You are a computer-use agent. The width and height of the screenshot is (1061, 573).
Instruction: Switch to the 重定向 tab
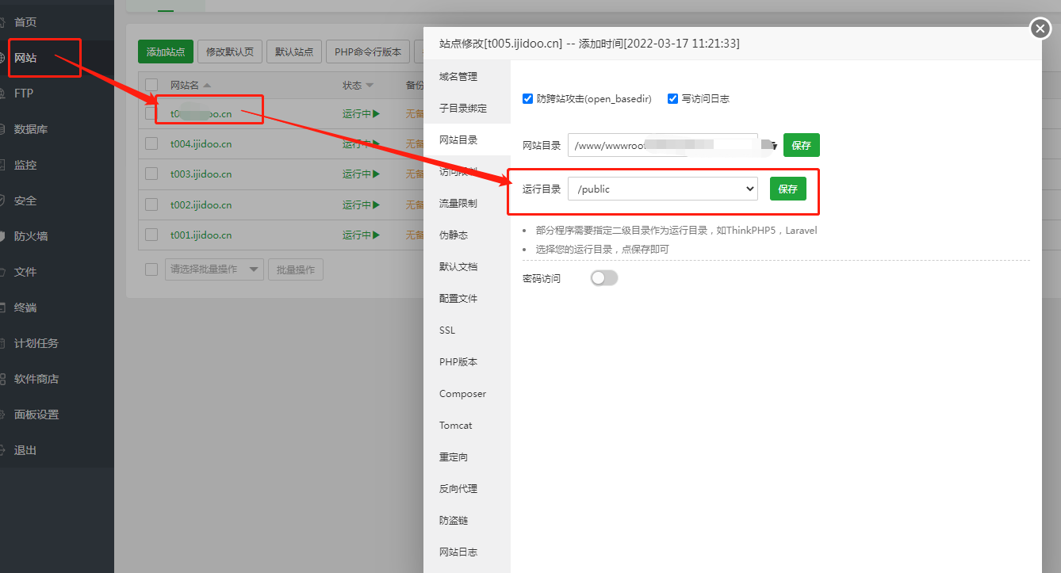[x=467, y=456]
